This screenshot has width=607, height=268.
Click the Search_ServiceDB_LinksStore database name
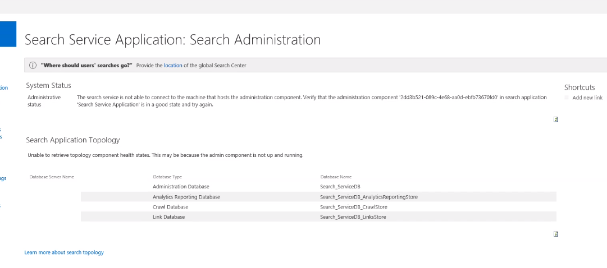353,217
